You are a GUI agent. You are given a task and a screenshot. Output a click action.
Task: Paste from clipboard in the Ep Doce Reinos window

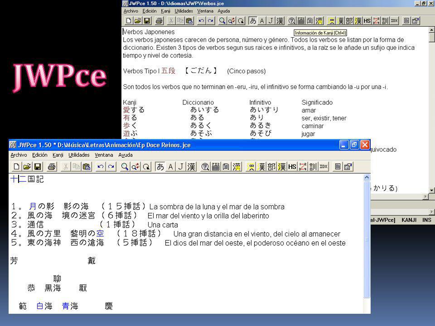(x=87, y=167)
